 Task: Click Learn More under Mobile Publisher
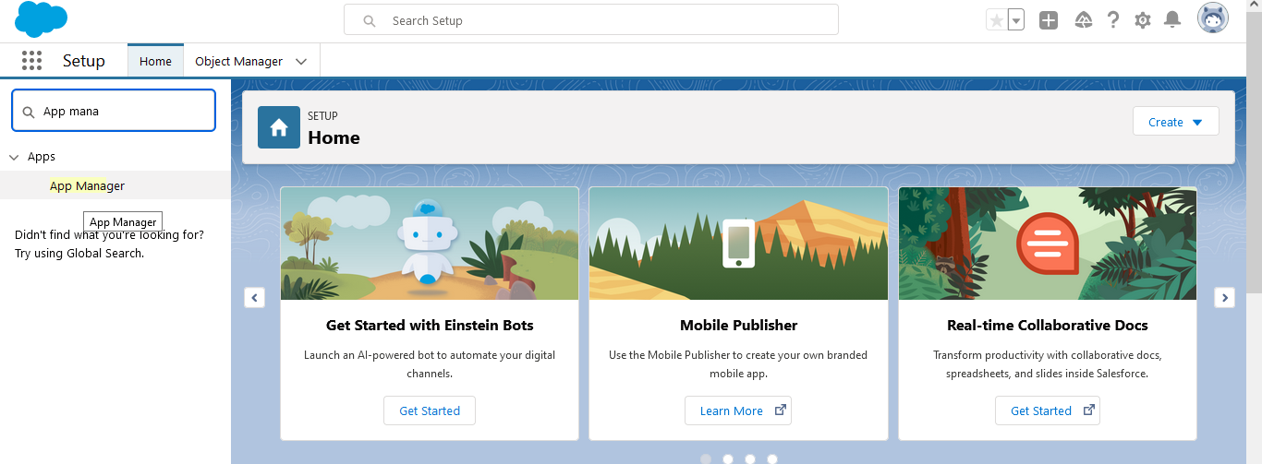[737, 410]
